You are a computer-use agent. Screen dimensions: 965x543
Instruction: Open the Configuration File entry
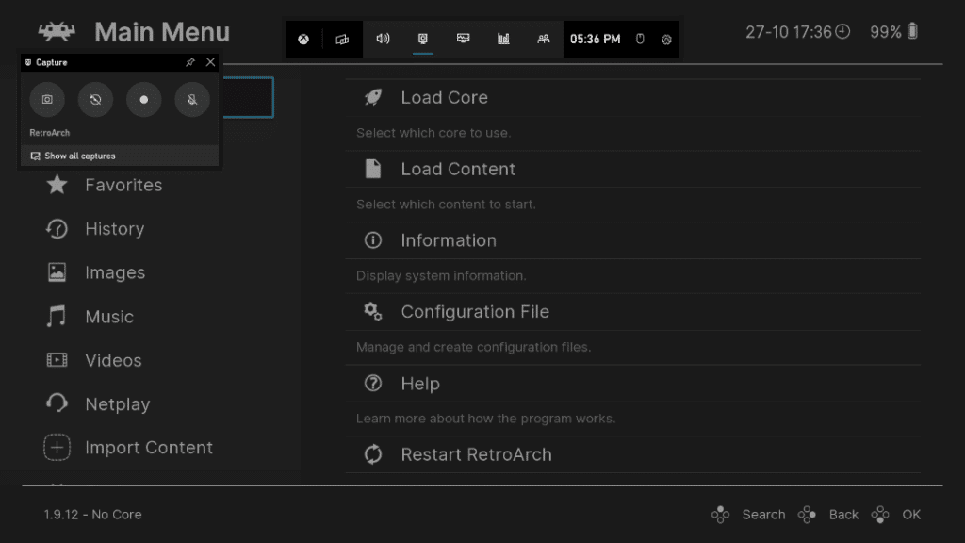474,312
